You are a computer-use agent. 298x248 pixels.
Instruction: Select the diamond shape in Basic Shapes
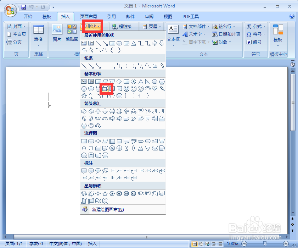click(119, 82)
